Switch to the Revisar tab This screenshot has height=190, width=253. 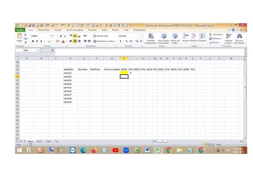(116, 30)
